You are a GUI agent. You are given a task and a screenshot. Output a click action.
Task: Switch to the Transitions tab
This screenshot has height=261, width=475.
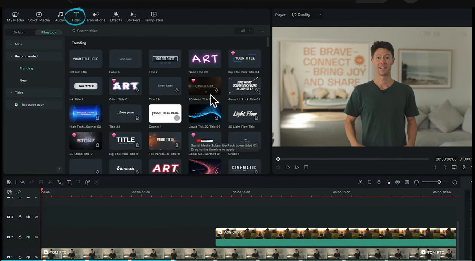(x=96, y=17)
